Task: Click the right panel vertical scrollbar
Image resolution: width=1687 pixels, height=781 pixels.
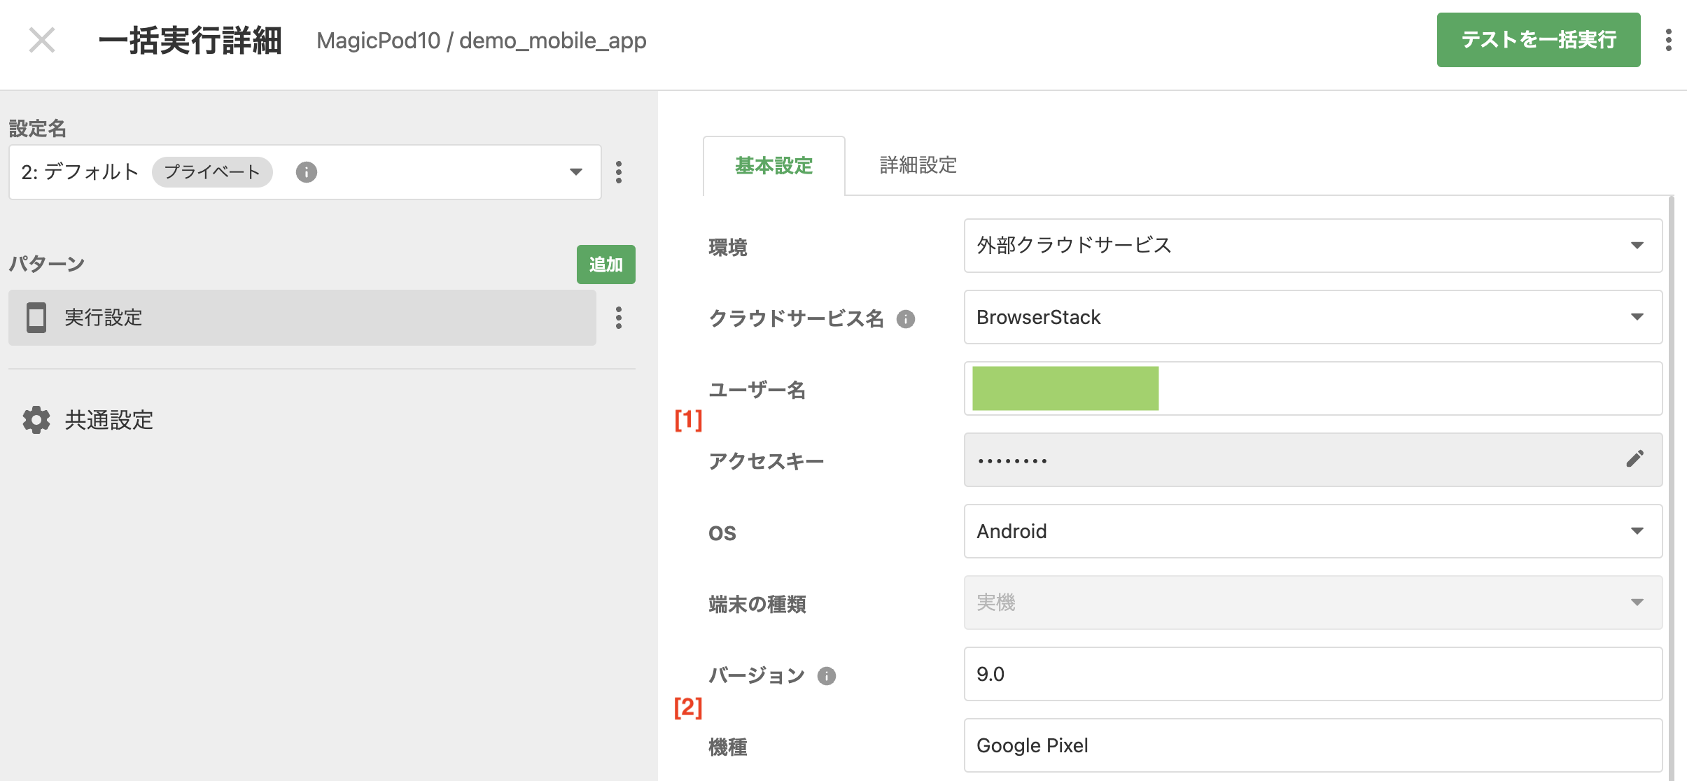Action: [x=1672, y=488]
